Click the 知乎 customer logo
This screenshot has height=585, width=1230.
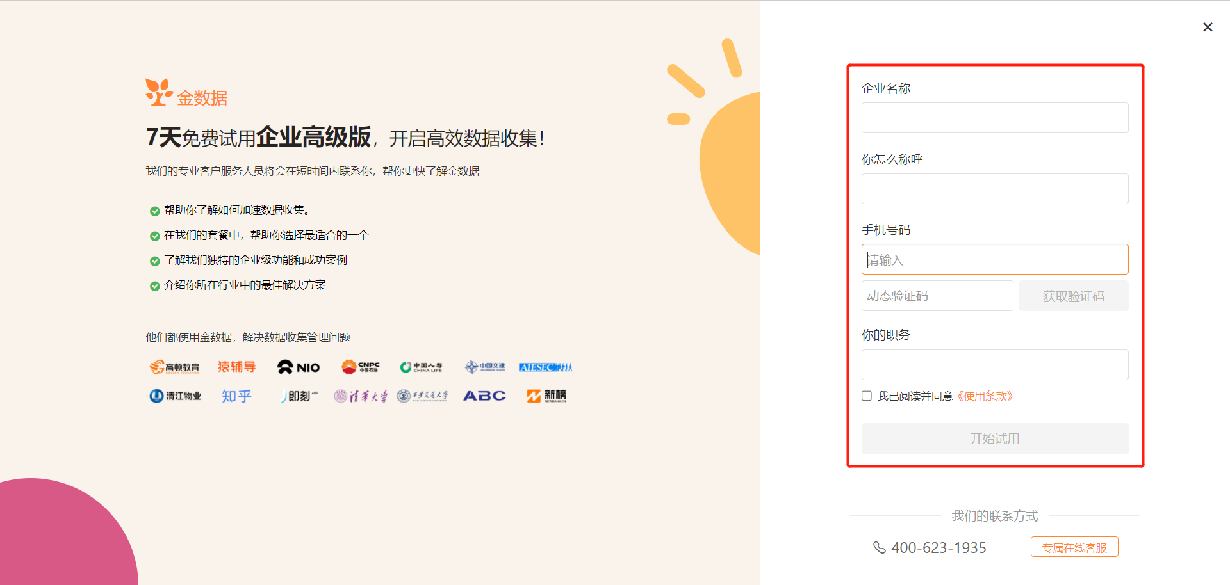pyautogui.click(x=236, y=396)
